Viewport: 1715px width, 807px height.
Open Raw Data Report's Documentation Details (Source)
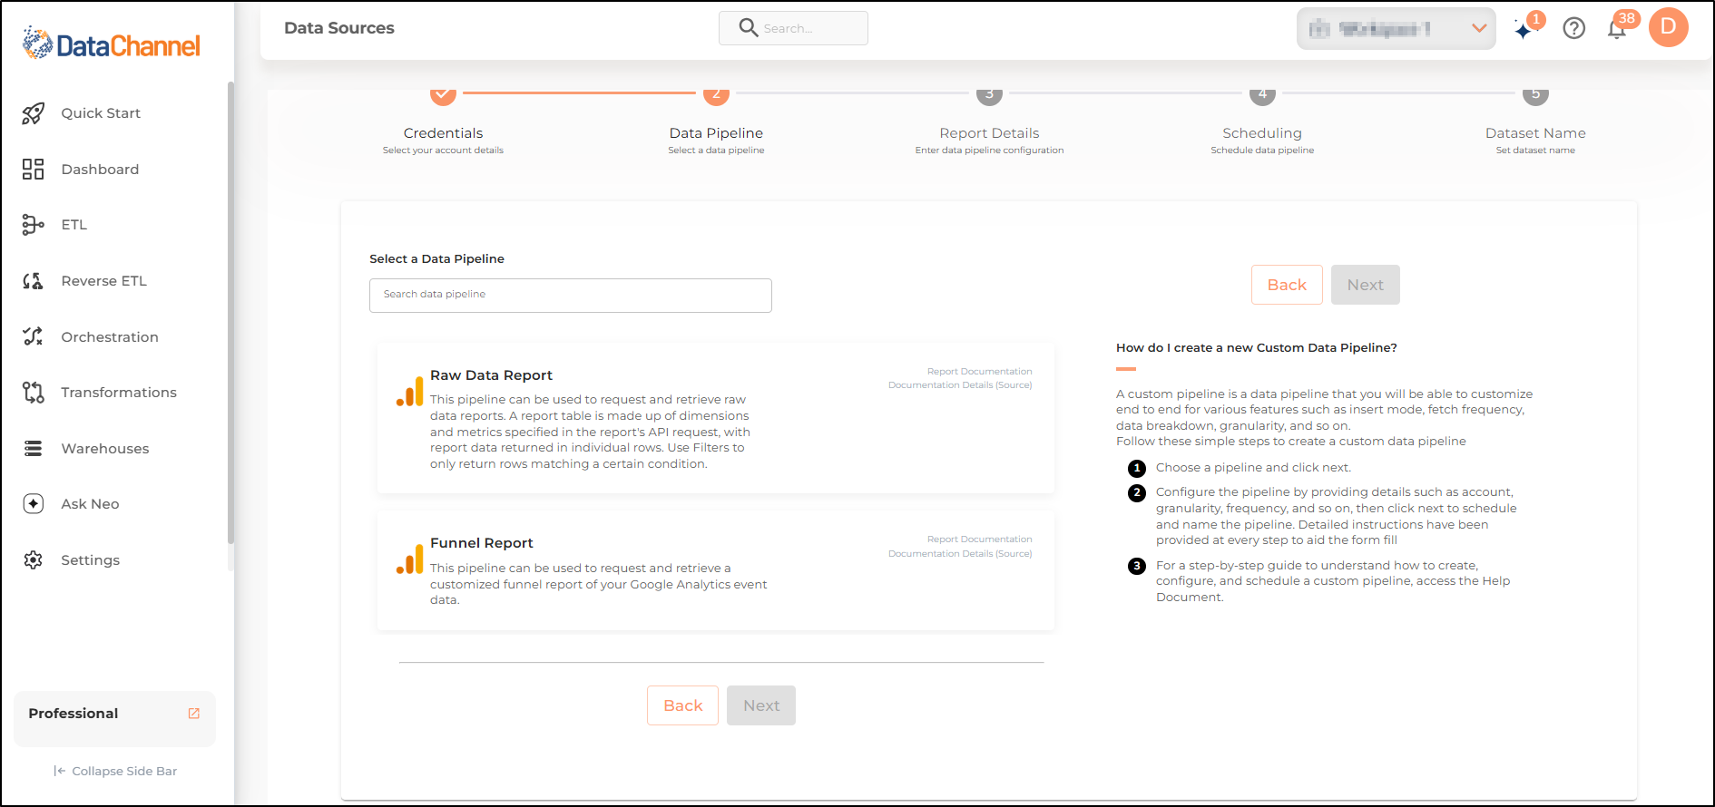(x=960, y=385)
